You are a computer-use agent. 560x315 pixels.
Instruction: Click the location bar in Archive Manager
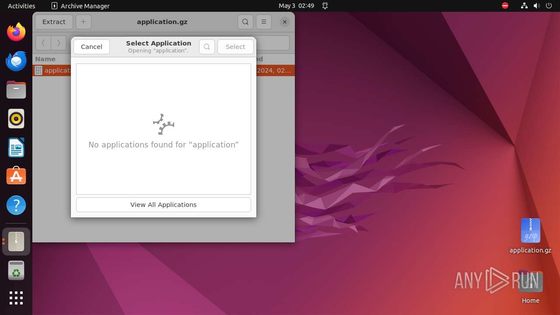pos(206,43)
